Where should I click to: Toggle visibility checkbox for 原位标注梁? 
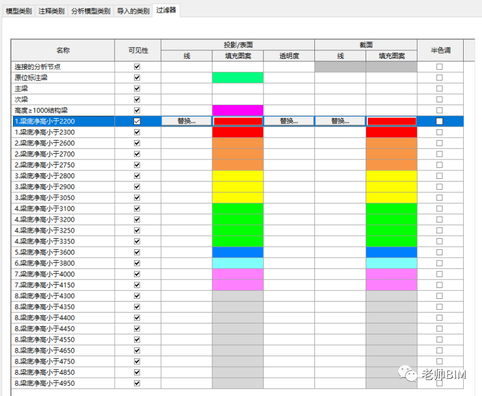(137, 78)
